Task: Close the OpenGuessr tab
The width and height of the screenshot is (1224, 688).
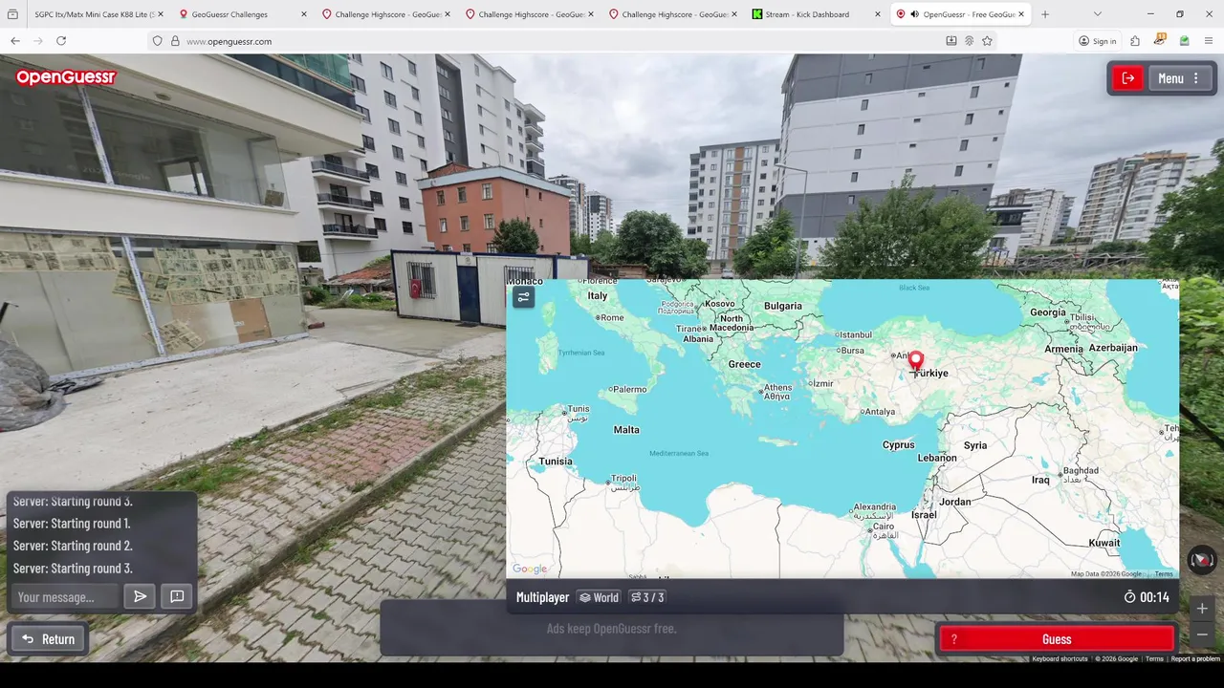Action: tap(1021, 14)
